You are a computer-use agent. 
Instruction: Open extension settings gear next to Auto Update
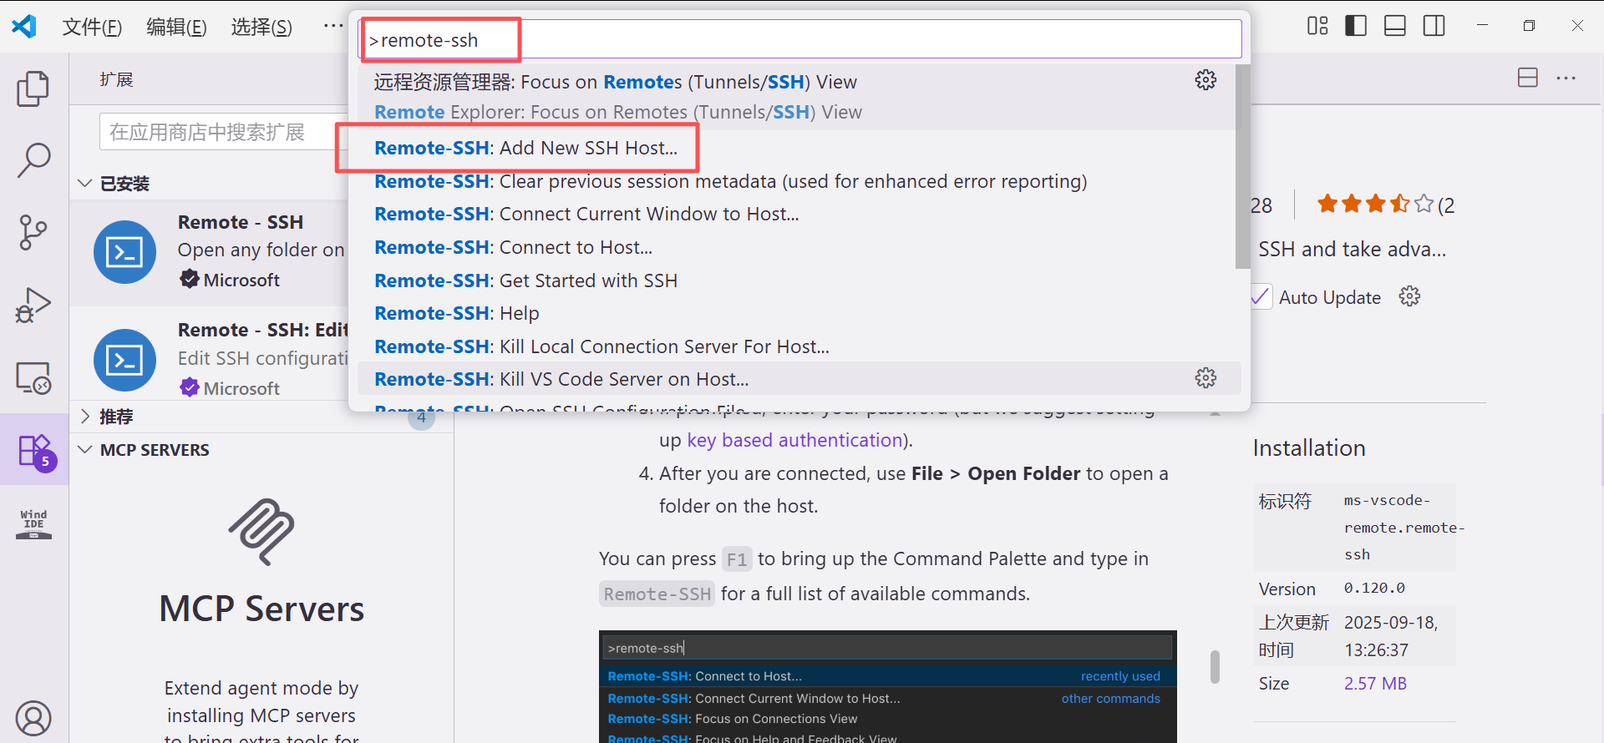pos(1409,296)
